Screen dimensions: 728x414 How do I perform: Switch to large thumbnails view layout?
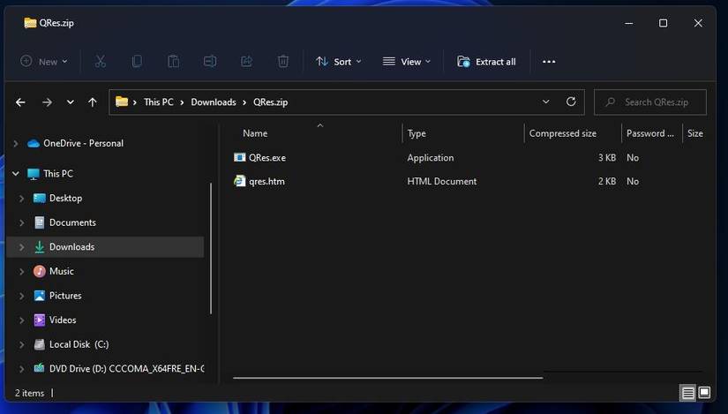pos(704,393)
